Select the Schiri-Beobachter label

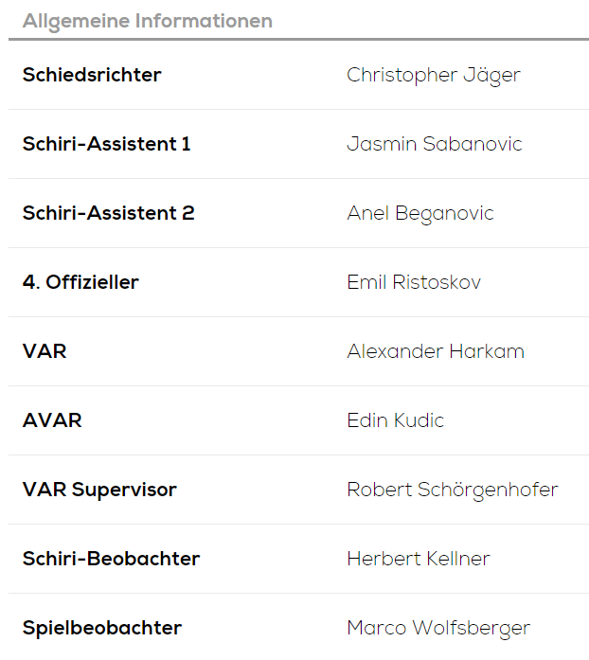click(111, 559)
